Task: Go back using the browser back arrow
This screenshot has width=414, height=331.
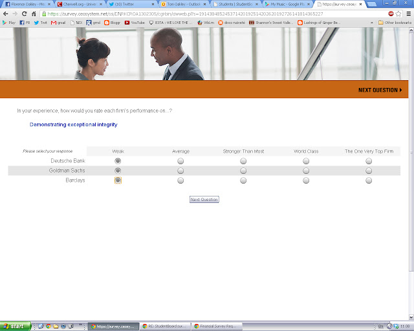Action: click(x=6, y=14)
